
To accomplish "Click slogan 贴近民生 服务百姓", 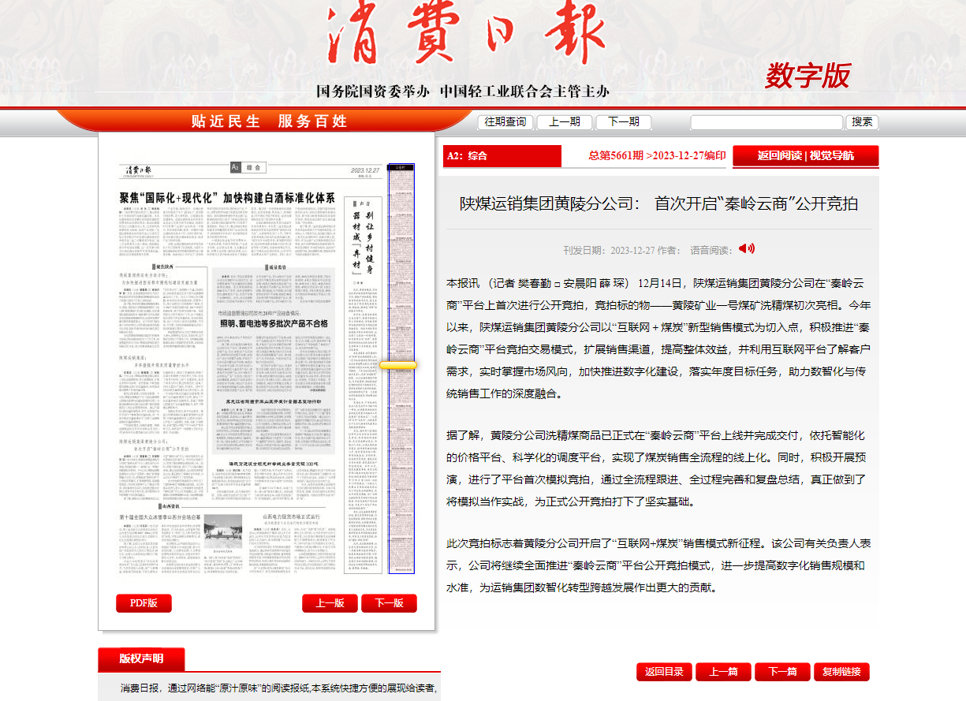I will tap(269, 121).
